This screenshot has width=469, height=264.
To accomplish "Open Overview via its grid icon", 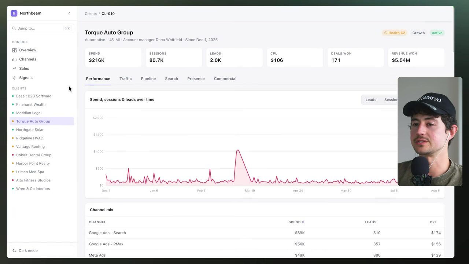I will (14, 50).
